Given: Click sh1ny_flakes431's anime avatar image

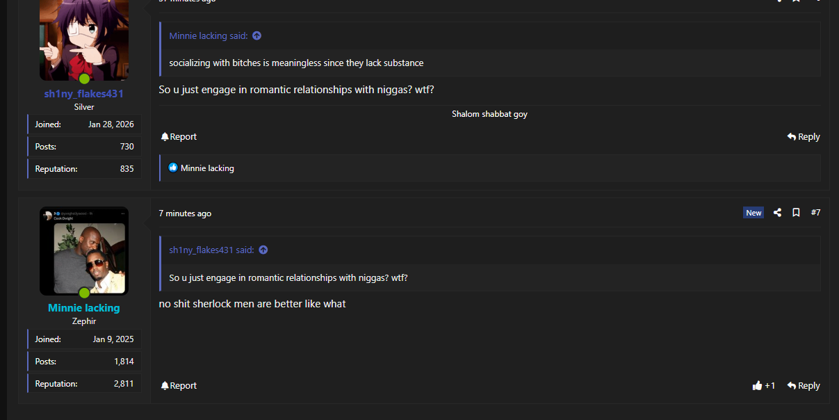Looking at the screenshot, I should [84, 40].
